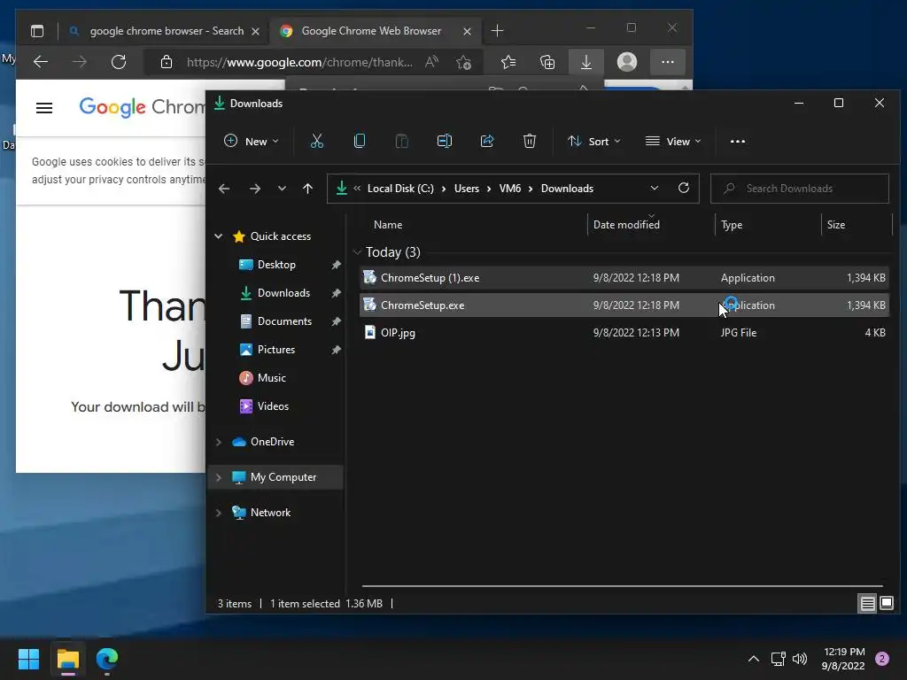Open the Sort dropdown menu
Screen dimensions: 907x680
pos(594,141)
